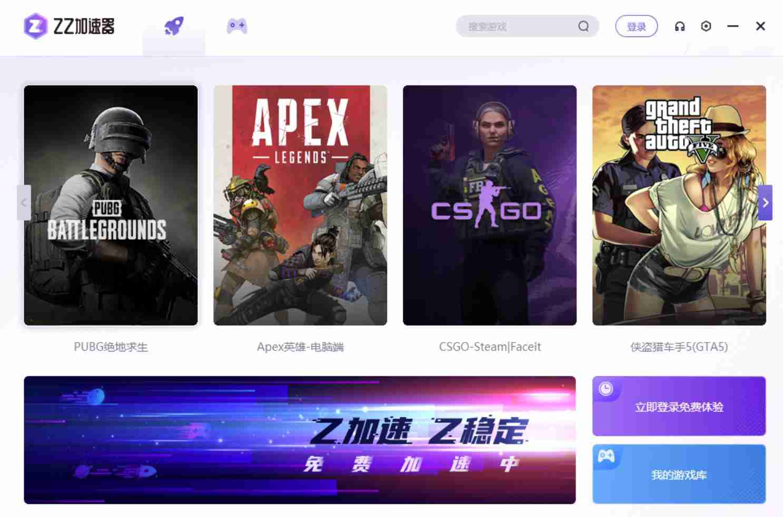This screenshot has width=783, height=517.
Task: Minimize the window with the dash button
Action: (733, 26)
